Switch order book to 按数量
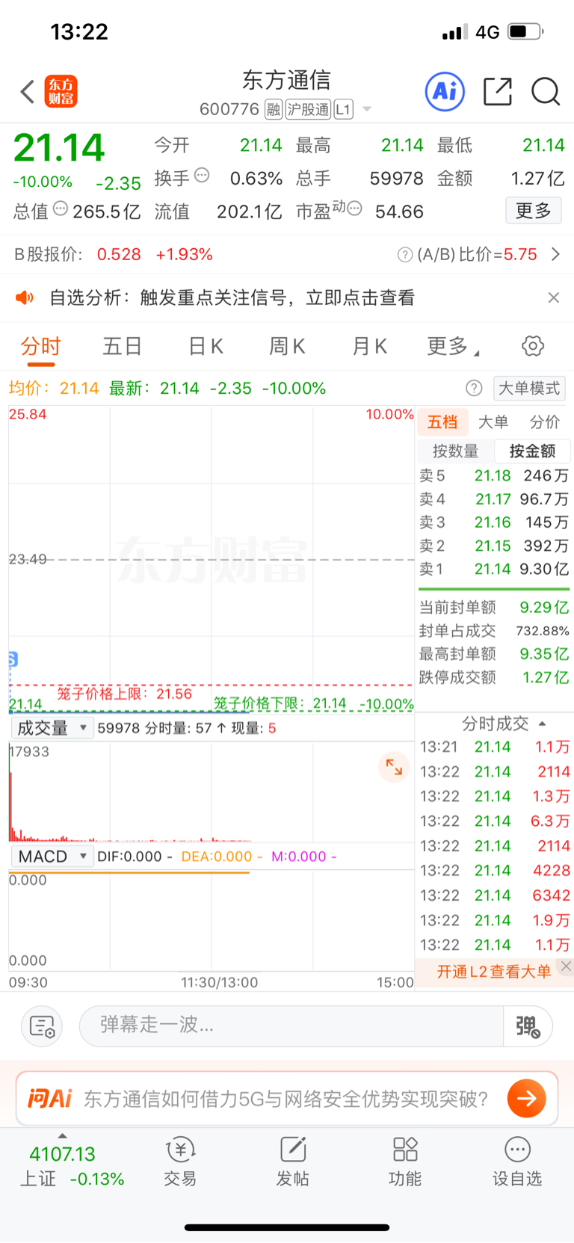This screenshot has height=1243, width=574. 455,451
